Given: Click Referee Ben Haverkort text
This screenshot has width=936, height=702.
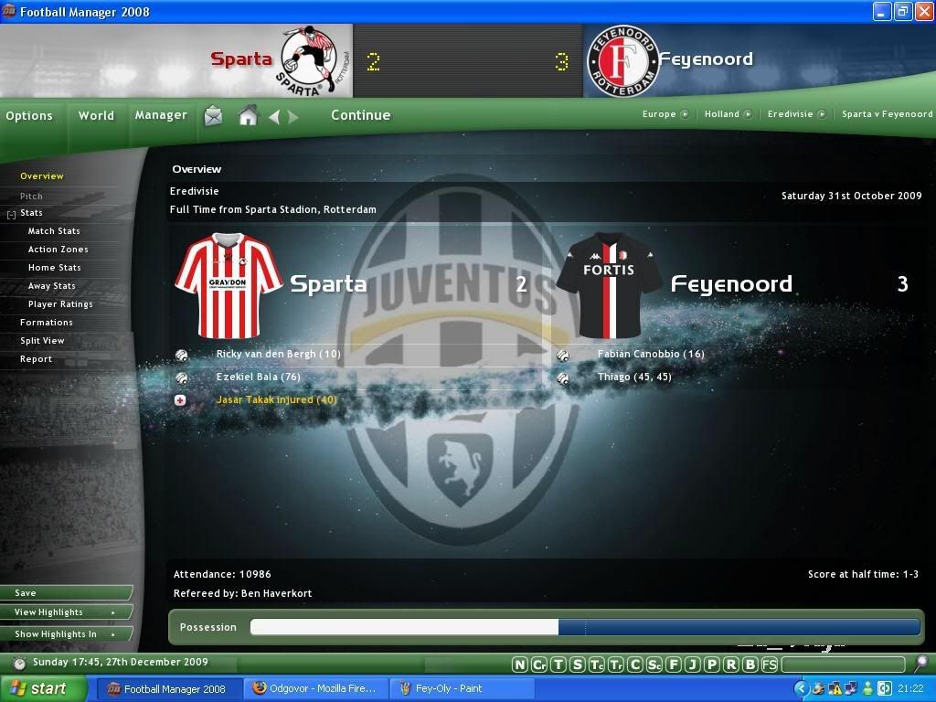Looking at the screenshot, I should pos(242,593).
